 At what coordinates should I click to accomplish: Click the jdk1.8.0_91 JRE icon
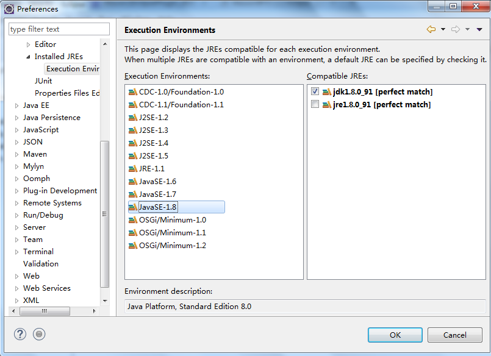pyautogui.click(x=326, y=91)
